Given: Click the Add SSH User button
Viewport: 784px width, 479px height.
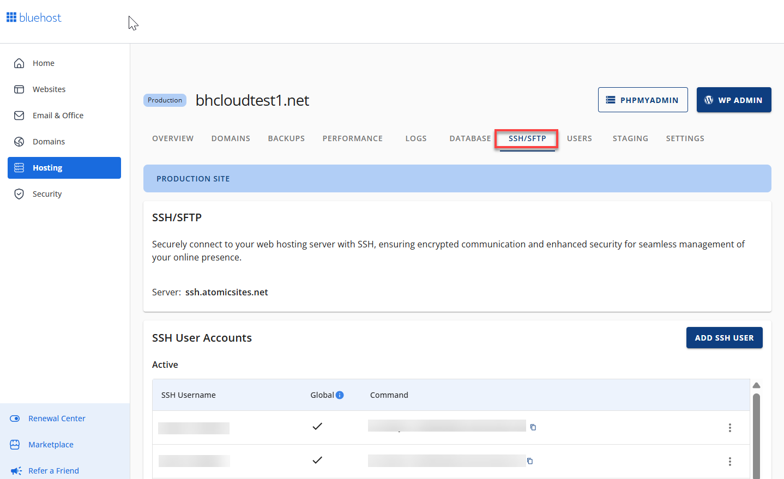Looking at the screenshot, I should [x=724, y=338].
